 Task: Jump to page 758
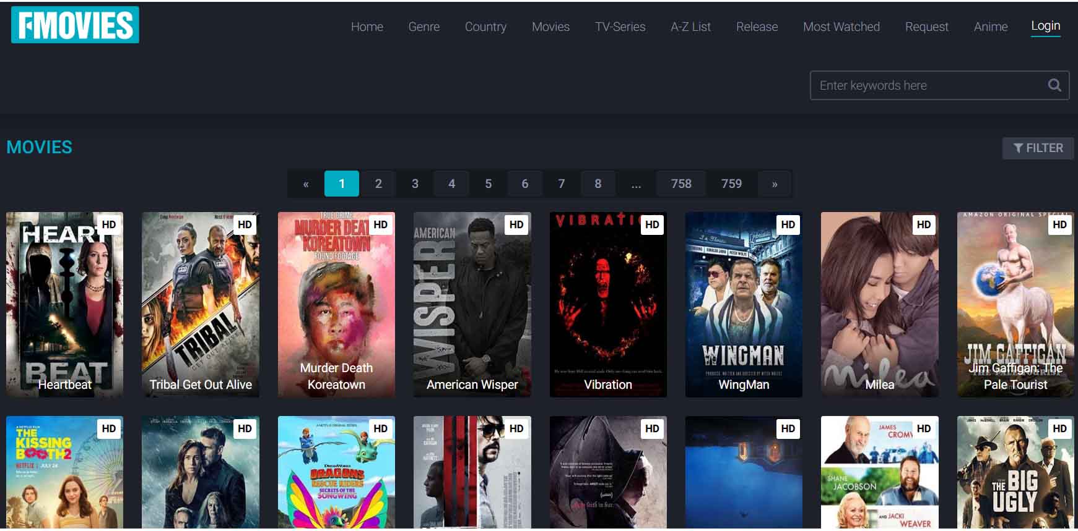click(x=681, y=184)
